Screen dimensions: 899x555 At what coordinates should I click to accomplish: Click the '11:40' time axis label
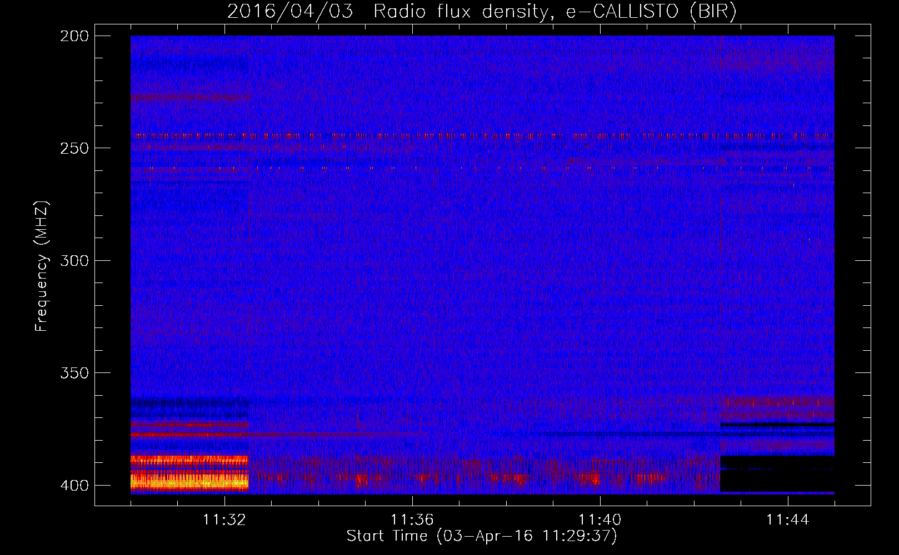point(600,519)
